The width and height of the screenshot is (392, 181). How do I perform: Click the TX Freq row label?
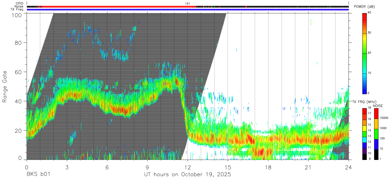[x=17, y=10]
